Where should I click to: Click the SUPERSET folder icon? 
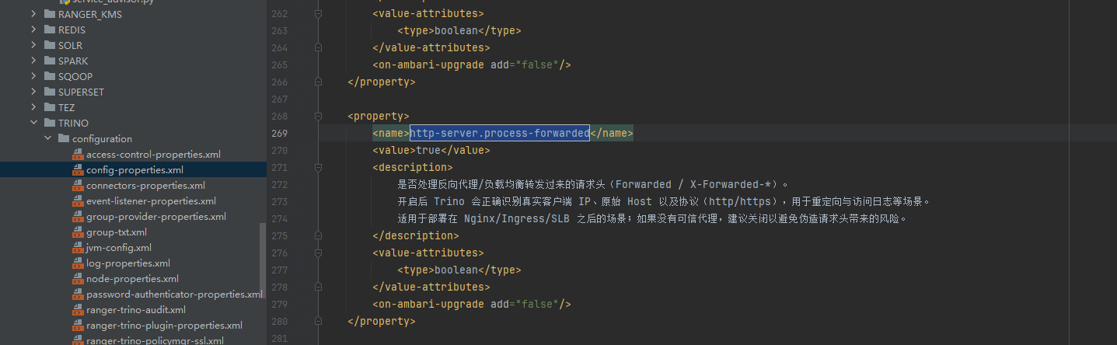(49, 92)
